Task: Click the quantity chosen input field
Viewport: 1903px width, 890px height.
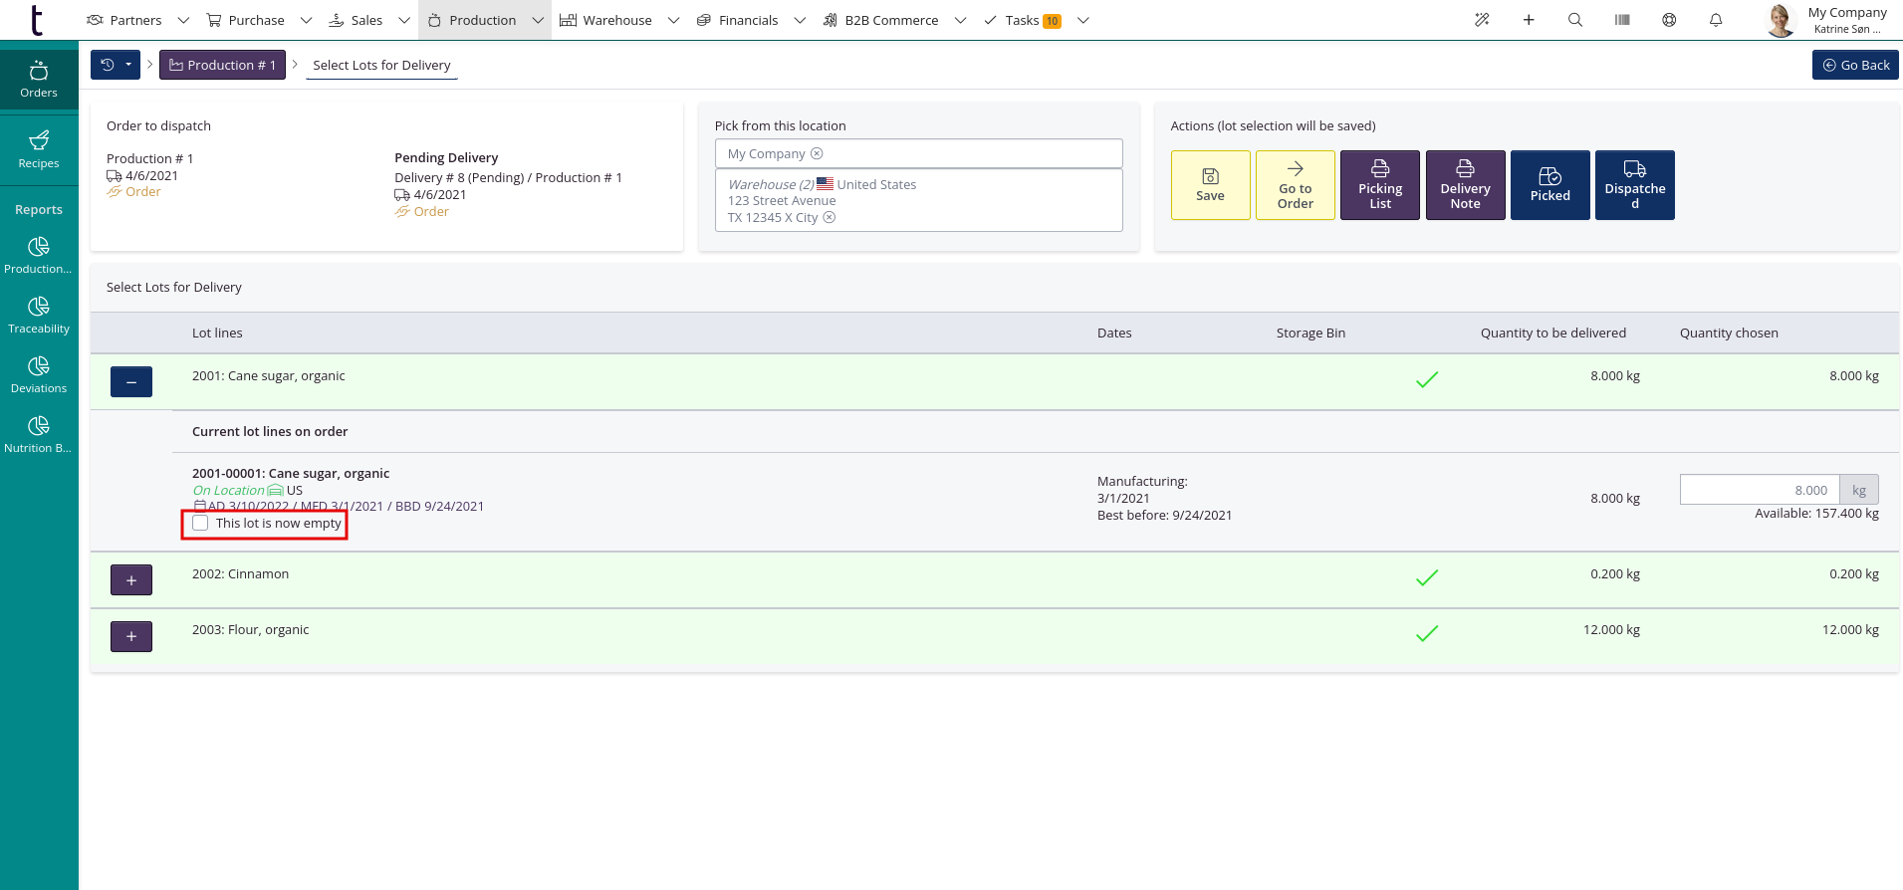Action: 1759,490
